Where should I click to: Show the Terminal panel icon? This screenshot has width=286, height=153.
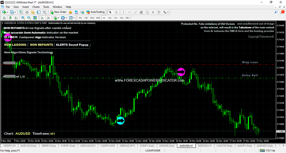pos(39,12)
